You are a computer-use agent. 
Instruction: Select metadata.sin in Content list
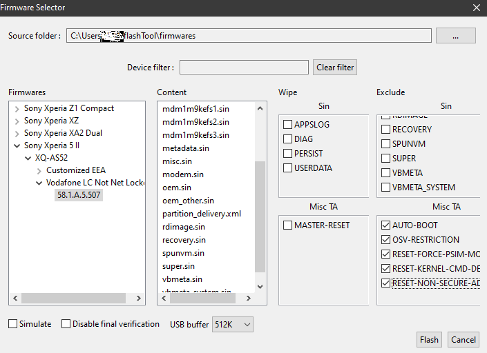tap(186, 148)
